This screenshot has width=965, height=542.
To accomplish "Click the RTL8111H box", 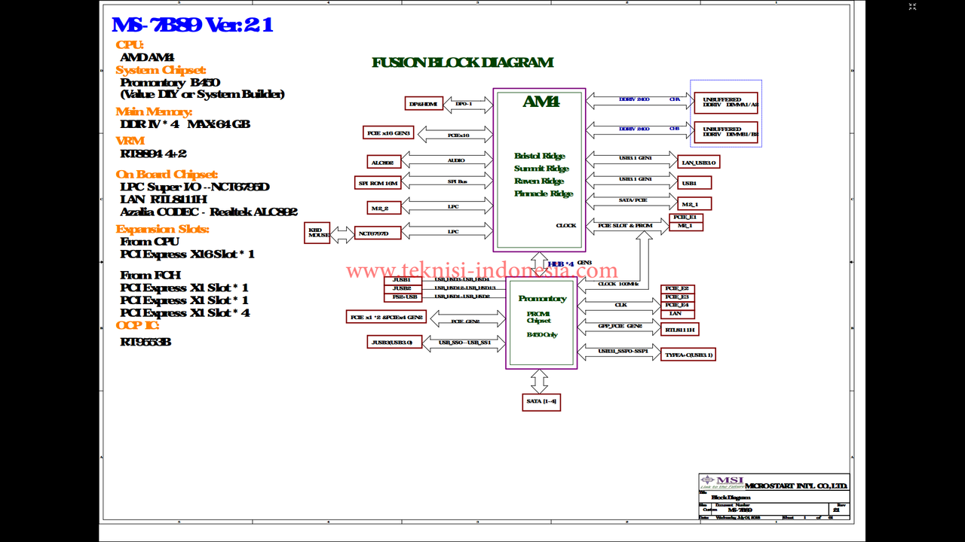I will coord(680,330).
